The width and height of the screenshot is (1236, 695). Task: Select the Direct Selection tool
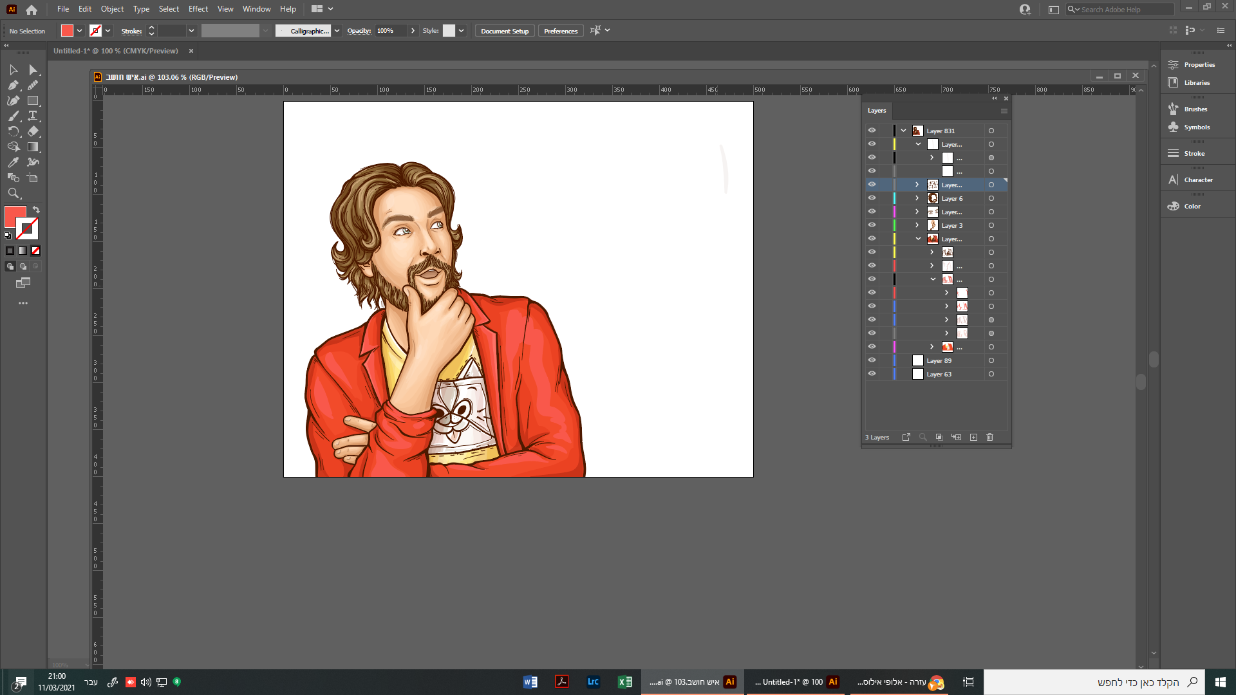tap(33, 69)
